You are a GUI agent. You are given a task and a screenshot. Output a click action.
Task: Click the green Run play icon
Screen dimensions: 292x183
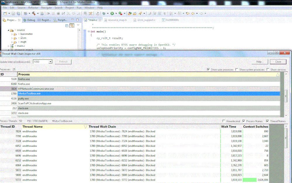tap(112, 13)
